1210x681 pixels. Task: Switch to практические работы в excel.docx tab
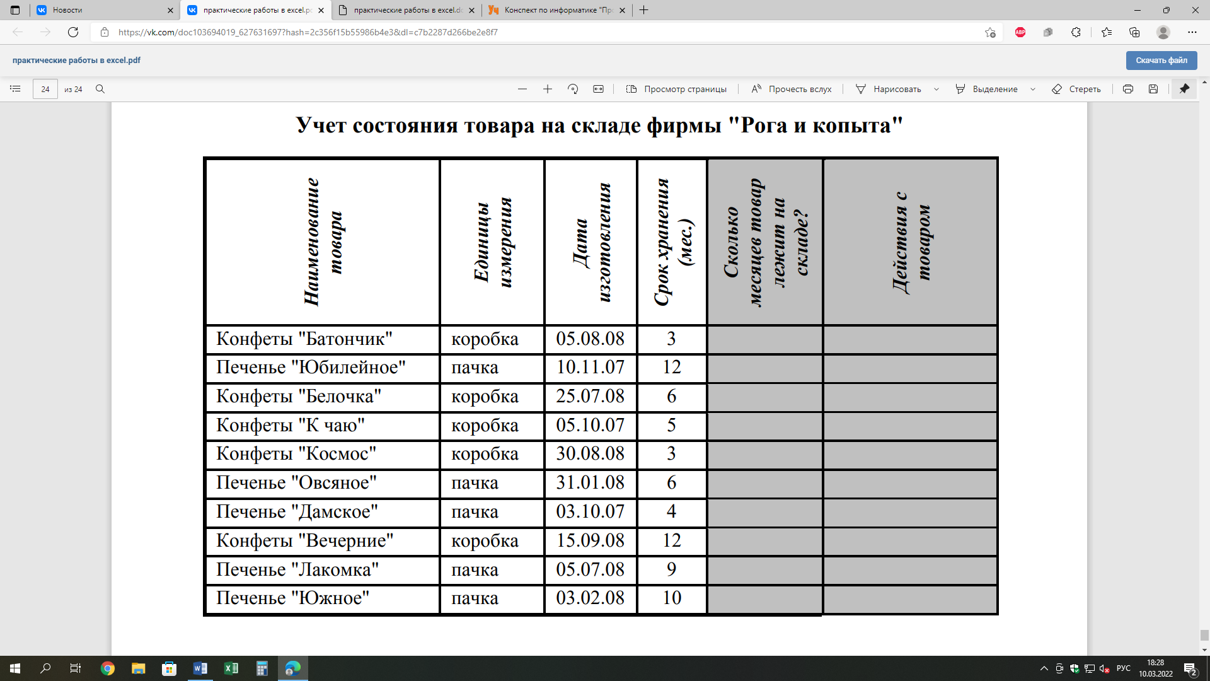(406, 10)
